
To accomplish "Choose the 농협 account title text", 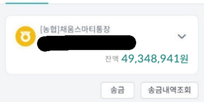I will tap(75, 30).
